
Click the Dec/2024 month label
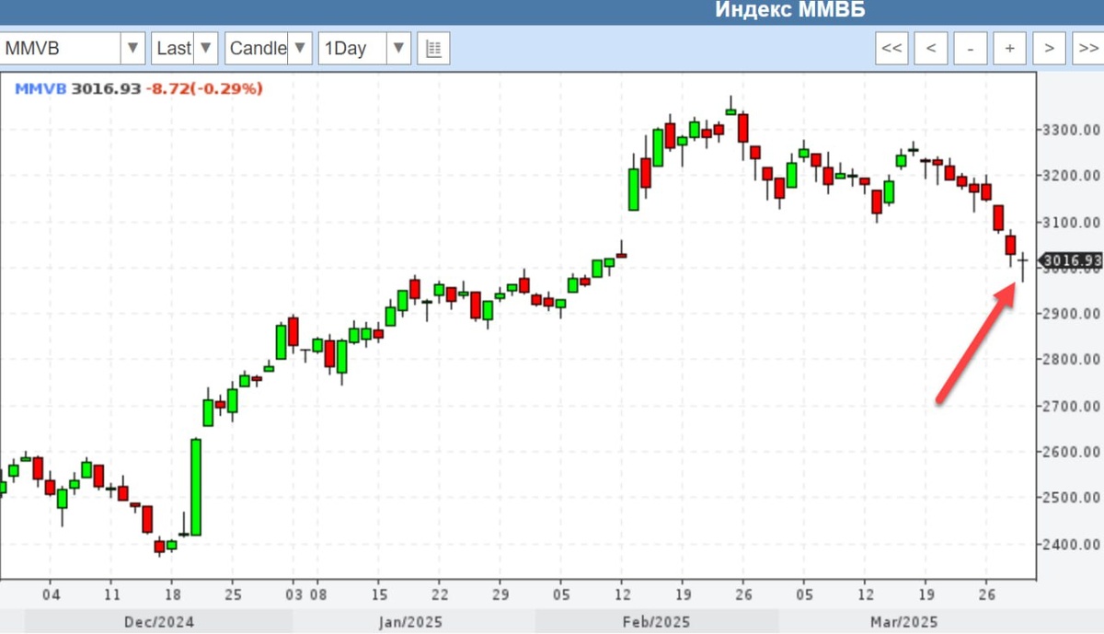[x=159, y=623]
